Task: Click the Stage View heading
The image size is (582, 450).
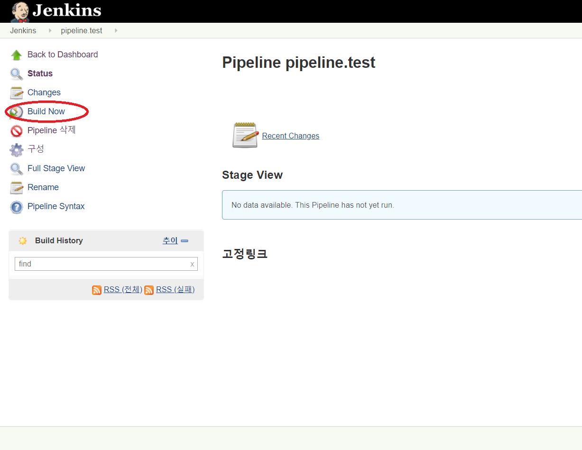Action: (252, 175)
